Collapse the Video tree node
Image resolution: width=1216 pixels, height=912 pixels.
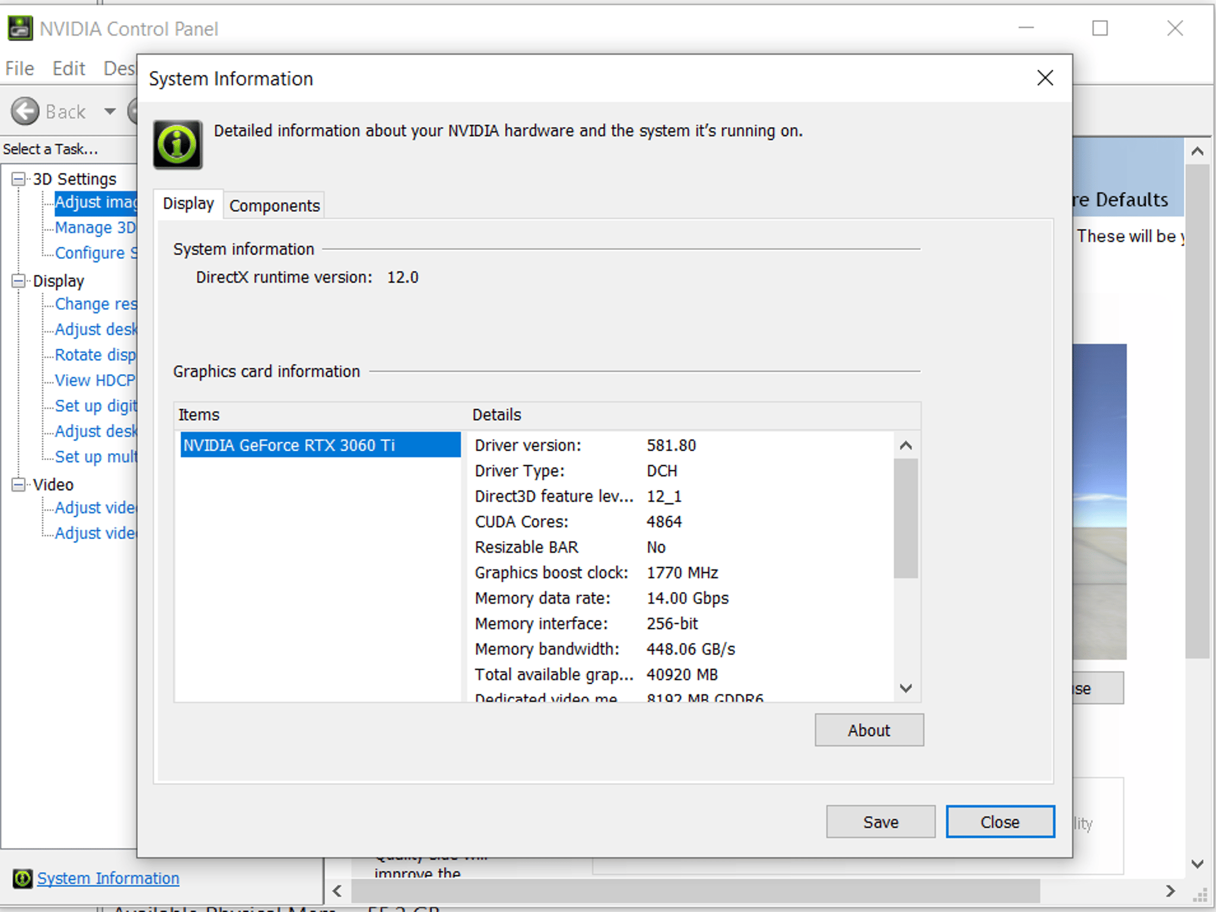(19, 484)
